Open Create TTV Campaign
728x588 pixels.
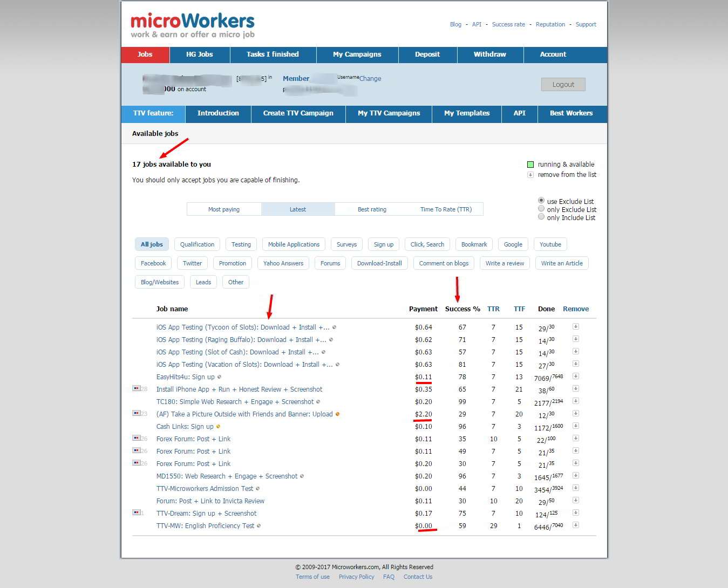298,113
